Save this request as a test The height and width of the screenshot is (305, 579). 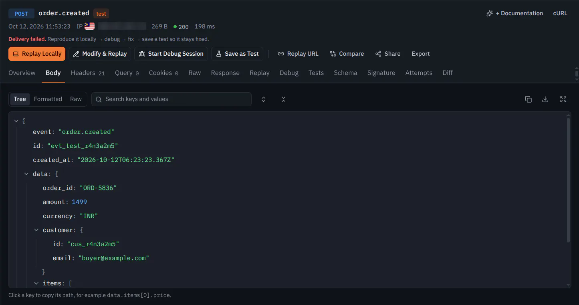coord(237,54)
